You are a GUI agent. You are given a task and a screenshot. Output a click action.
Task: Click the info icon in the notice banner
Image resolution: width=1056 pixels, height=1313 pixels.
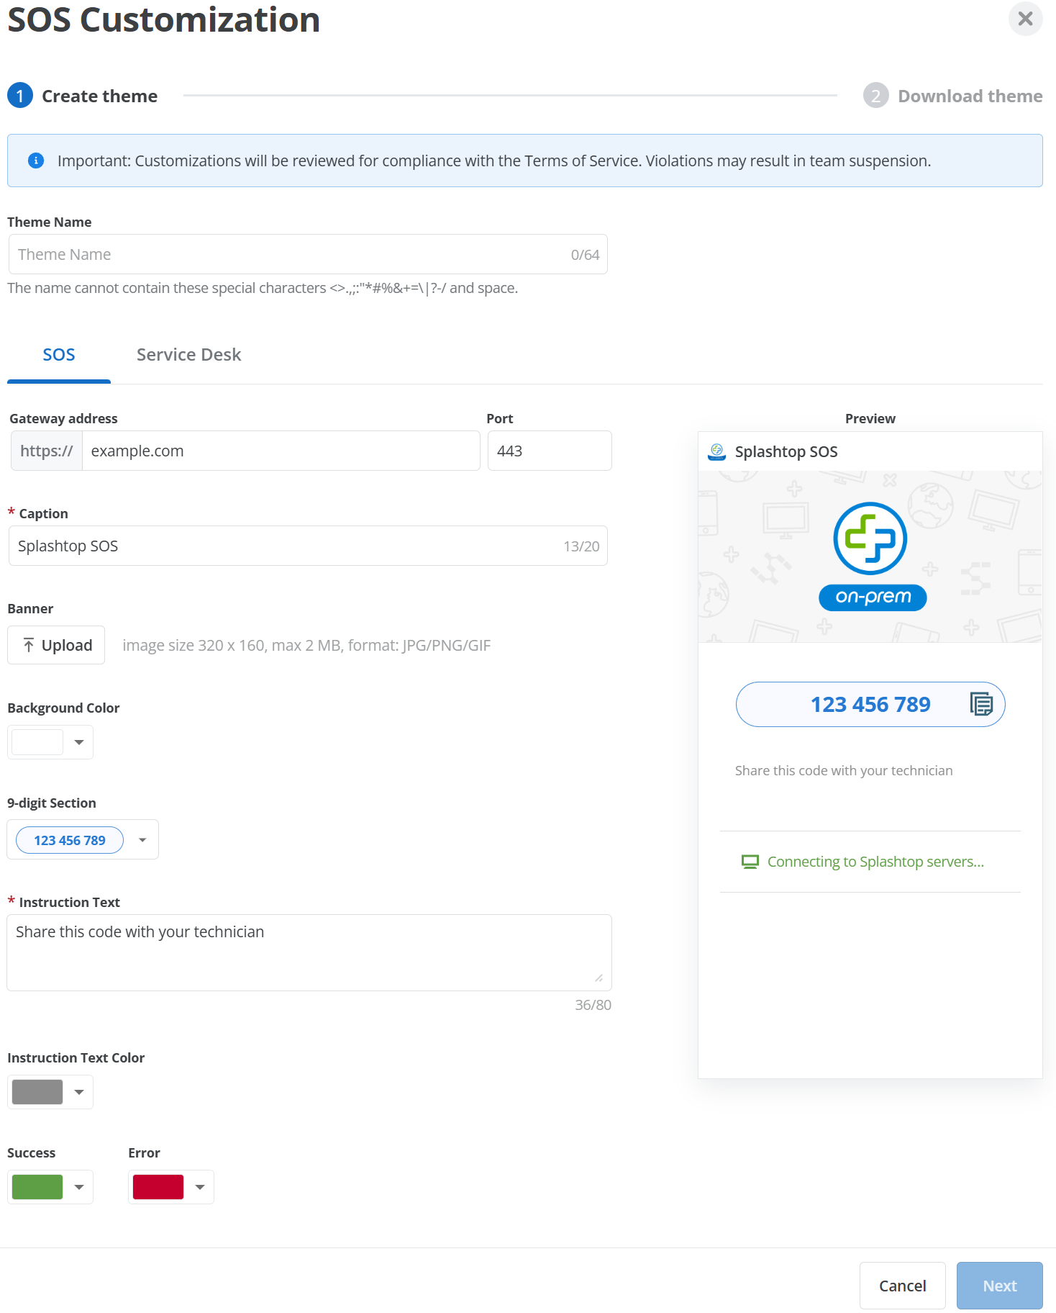coord(36,161)
